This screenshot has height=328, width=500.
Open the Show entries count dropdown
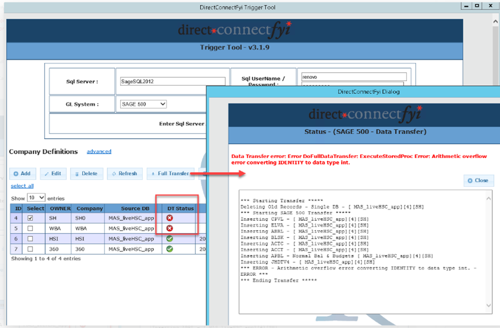(x=36, y=198)
